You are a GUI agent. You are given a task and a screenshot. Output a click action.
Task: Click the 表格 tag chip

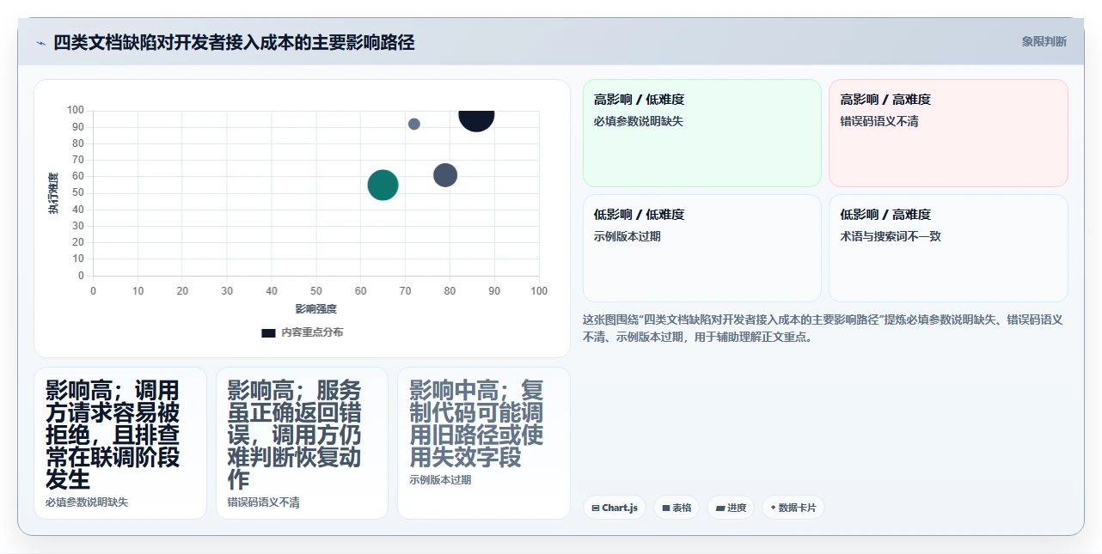pyautogui.click(x=677, y=508)
